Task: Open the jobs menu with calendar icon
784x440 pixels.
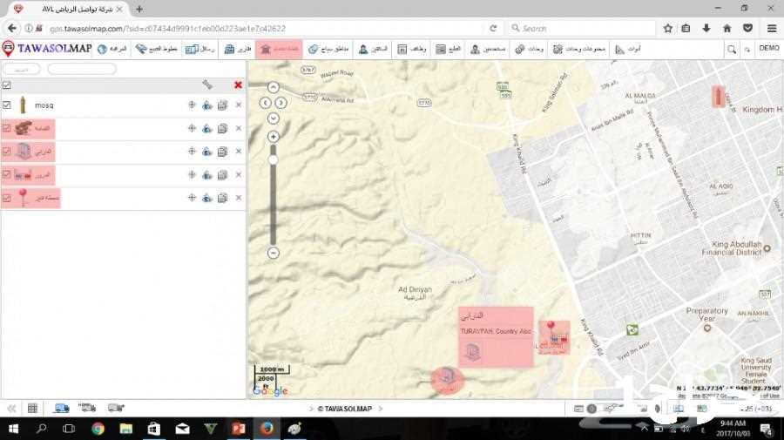Action: click(x=411, y=49)
